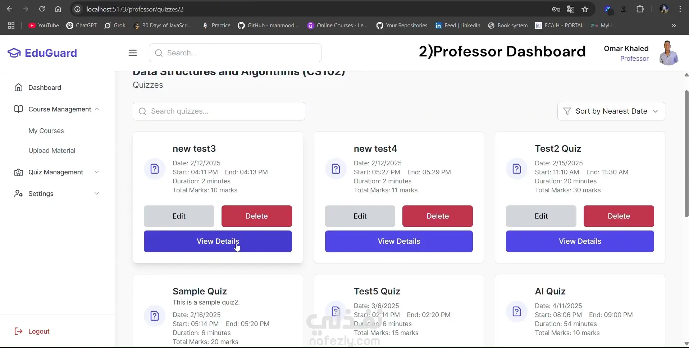Image resolution: width=689 pixels, height=348 pixels.
Task: Show more bookmarks with the double chevron
Action: (674, 26)
